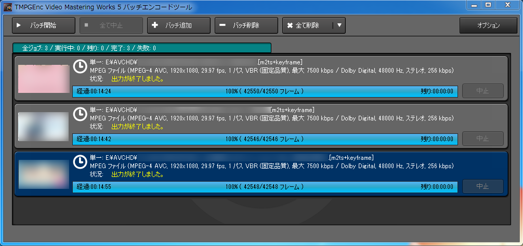Select the thumbnail of the 42548-frame job
523x246 pixels.
pos(44,174)
